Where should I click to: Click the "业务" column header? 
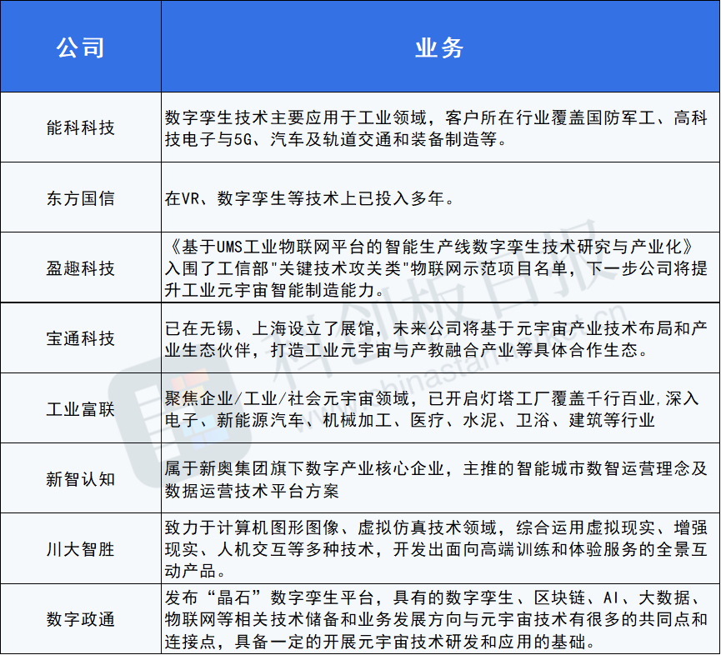439,47
